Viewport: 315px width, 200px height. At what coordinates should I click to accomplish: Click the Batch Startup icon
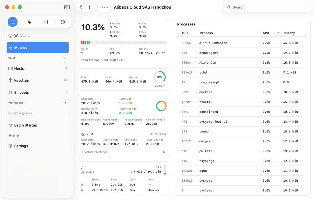10,125
